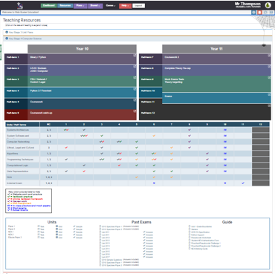
Task: Click red tick in Data Representation row column 2
Action: tap(84, 172)
